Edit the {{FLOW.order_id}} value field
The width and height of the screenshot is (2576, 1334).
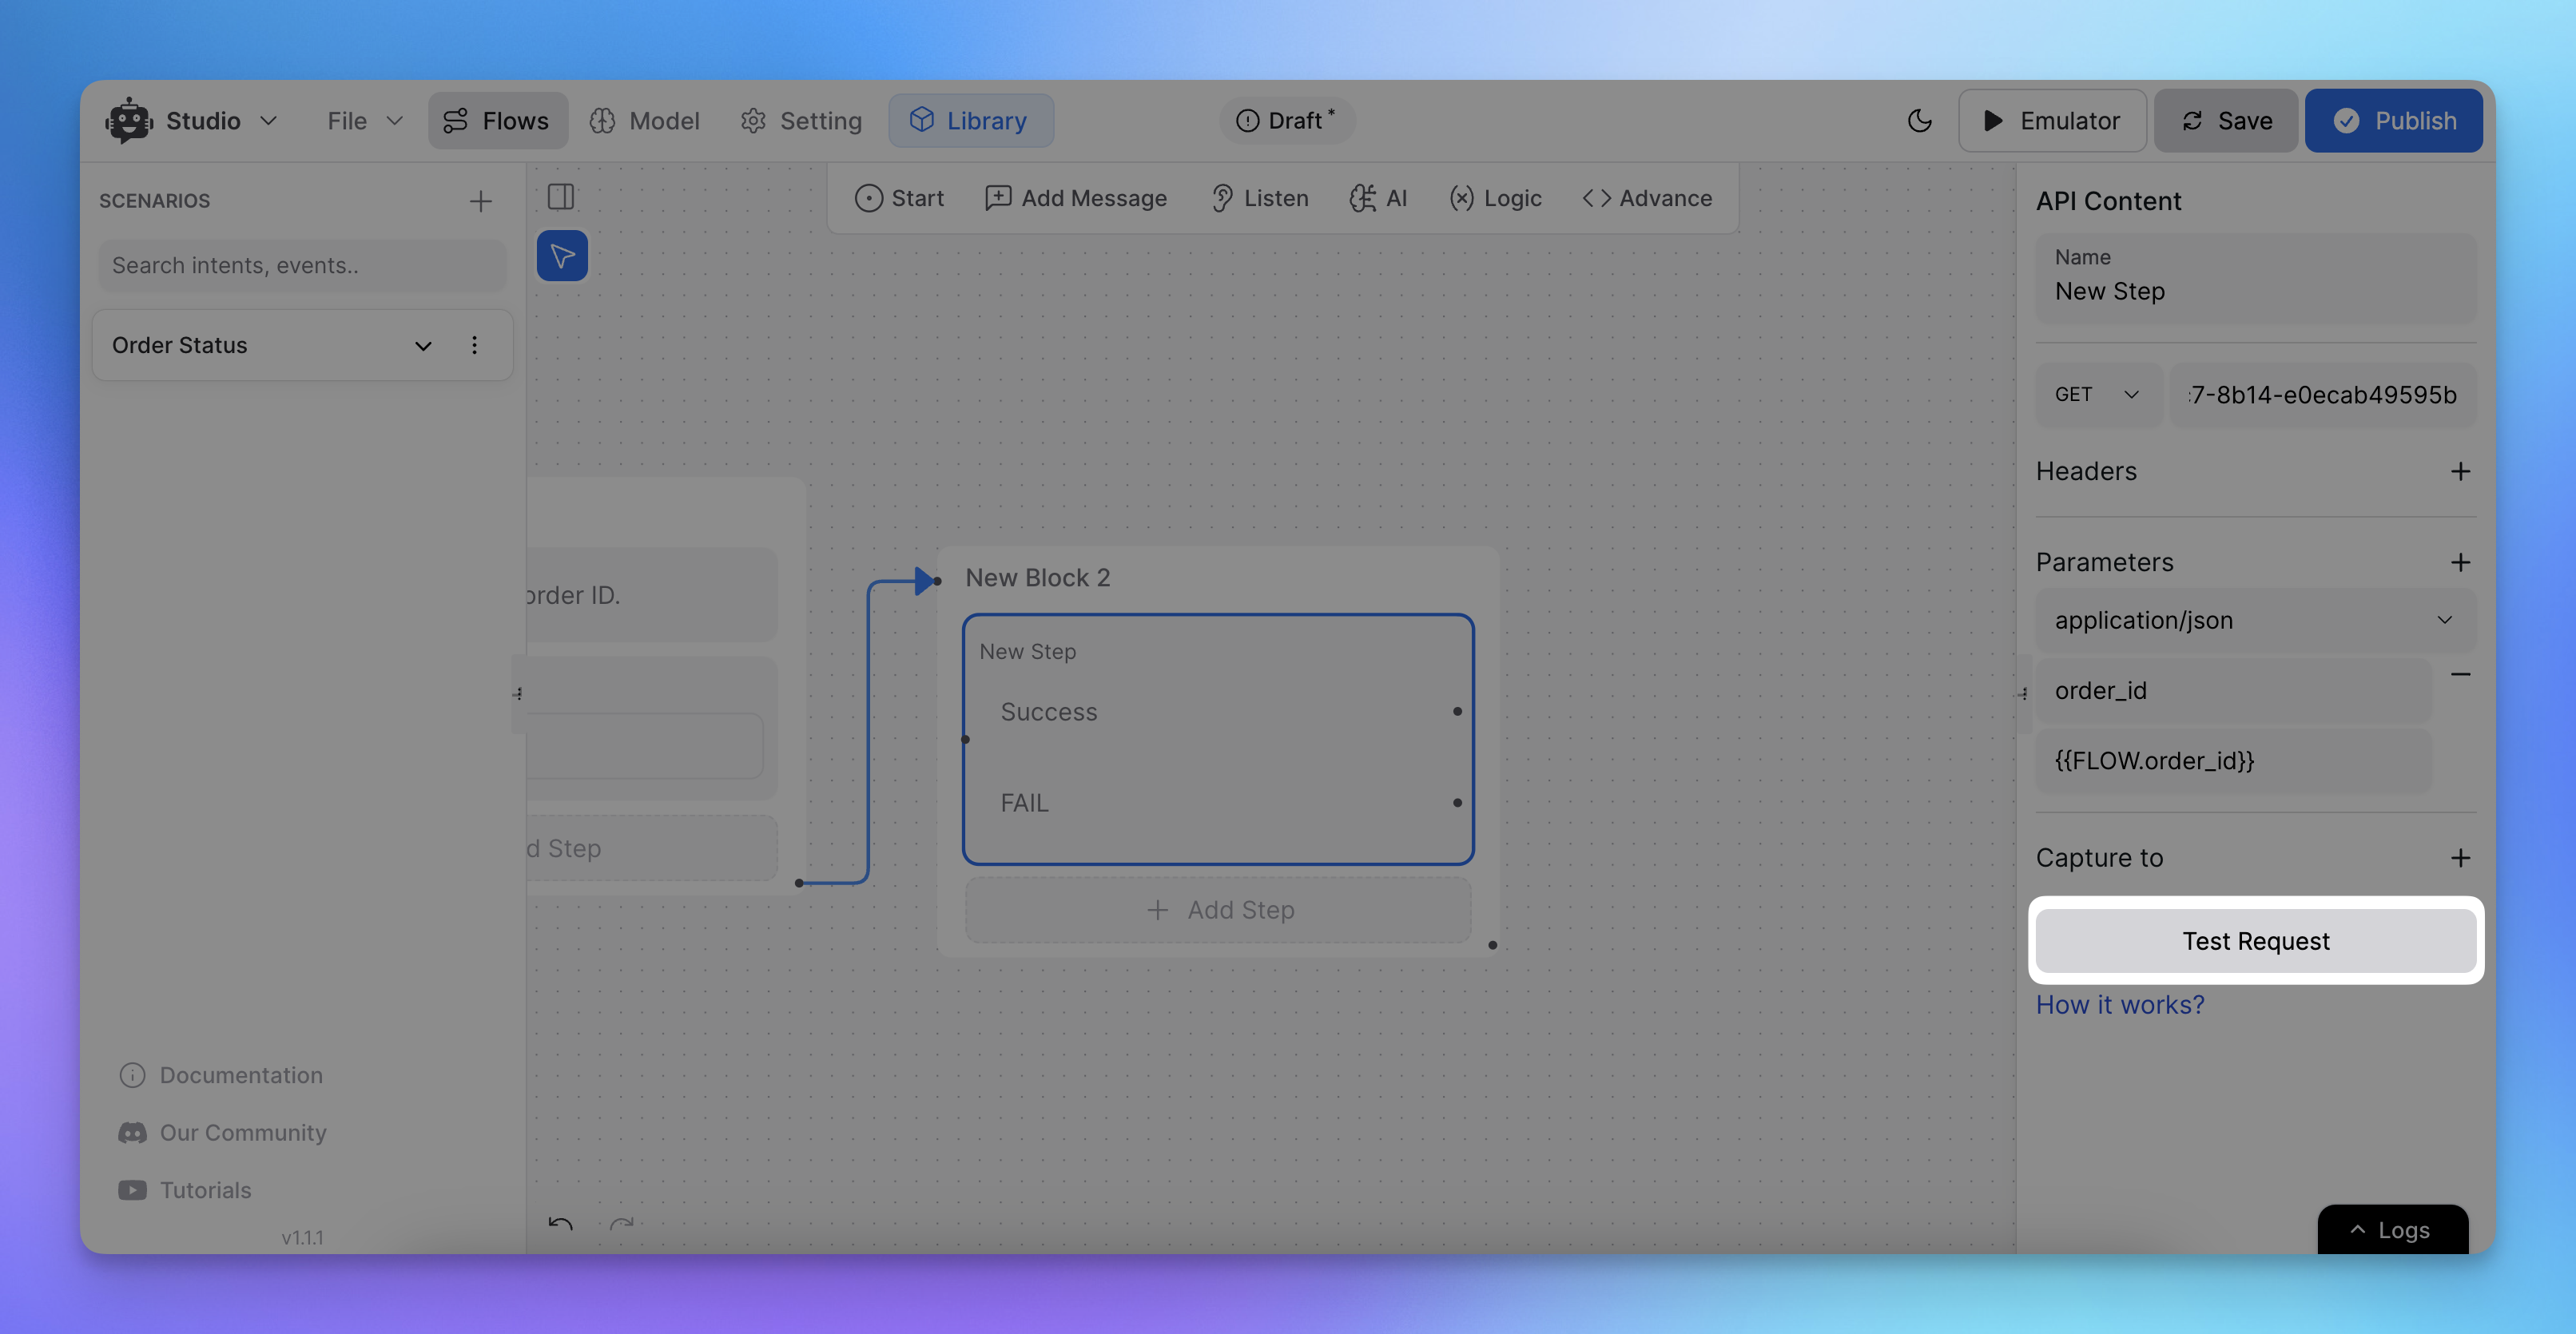click(2234, 761)
